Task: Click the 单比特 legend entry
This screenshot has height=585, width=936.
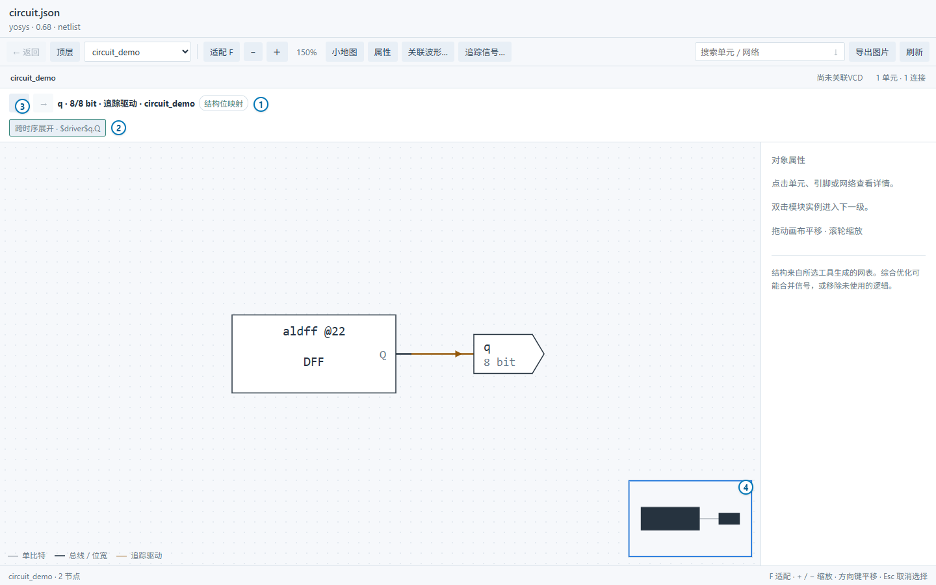Action: pyautogui.click(x=27, y=556)
